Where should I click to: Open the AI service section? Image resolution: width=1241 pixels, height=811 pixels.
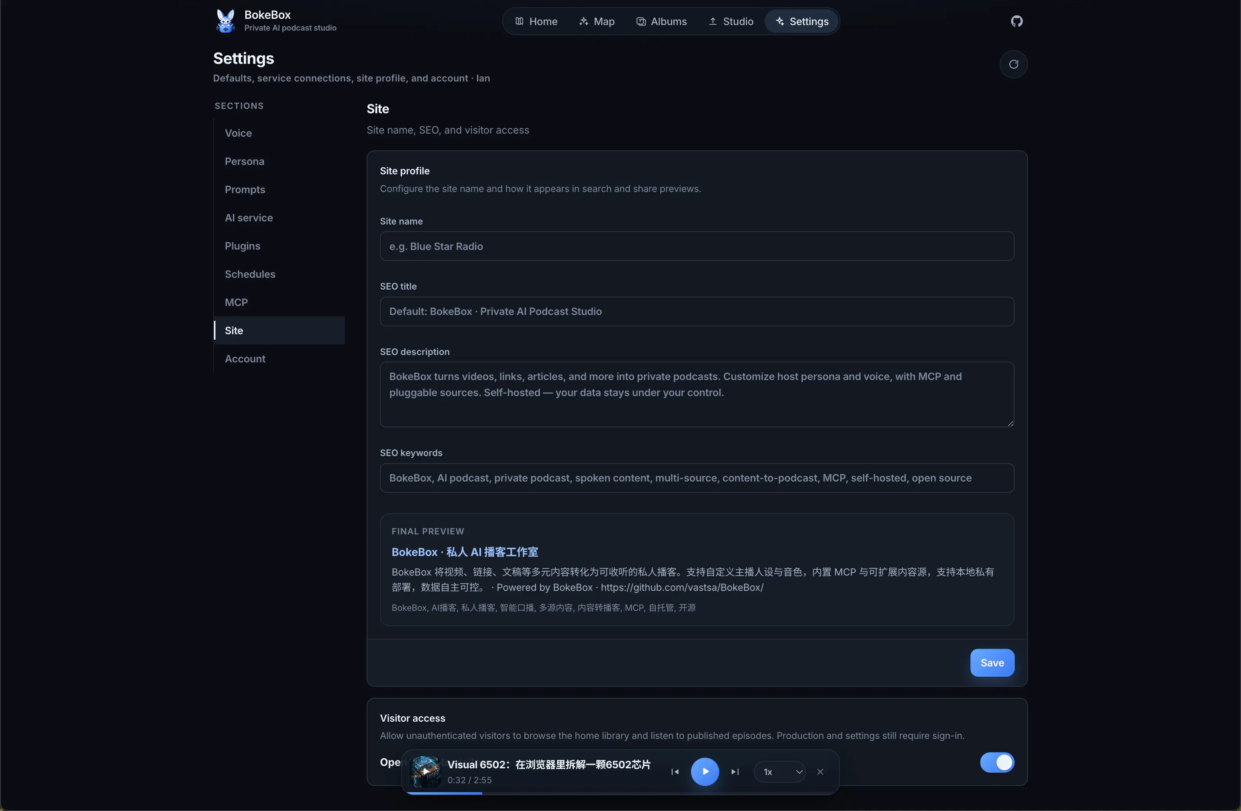(279, 217)
